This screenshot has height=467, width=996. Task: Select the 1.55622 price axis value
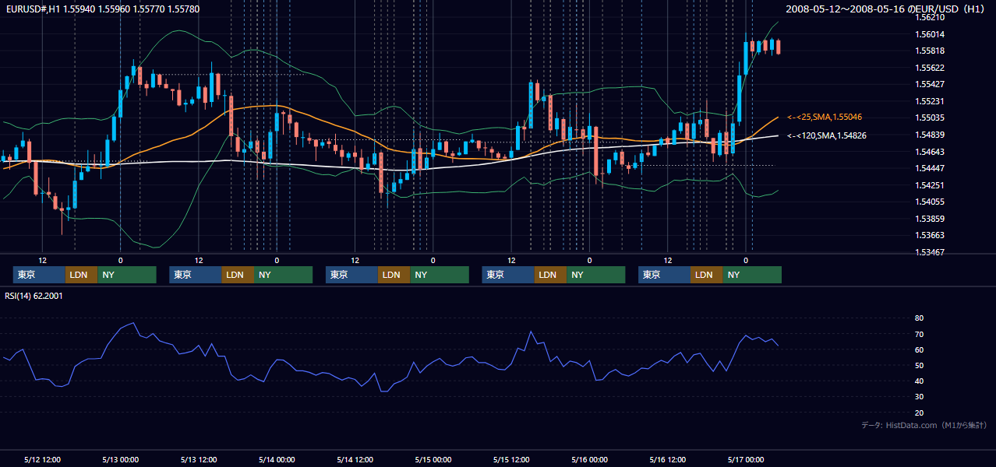931,68
